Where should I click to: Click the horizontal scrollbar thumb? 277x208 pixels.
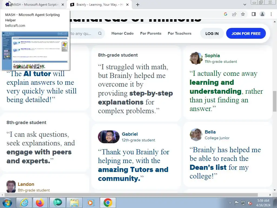[x=131, y=195]
